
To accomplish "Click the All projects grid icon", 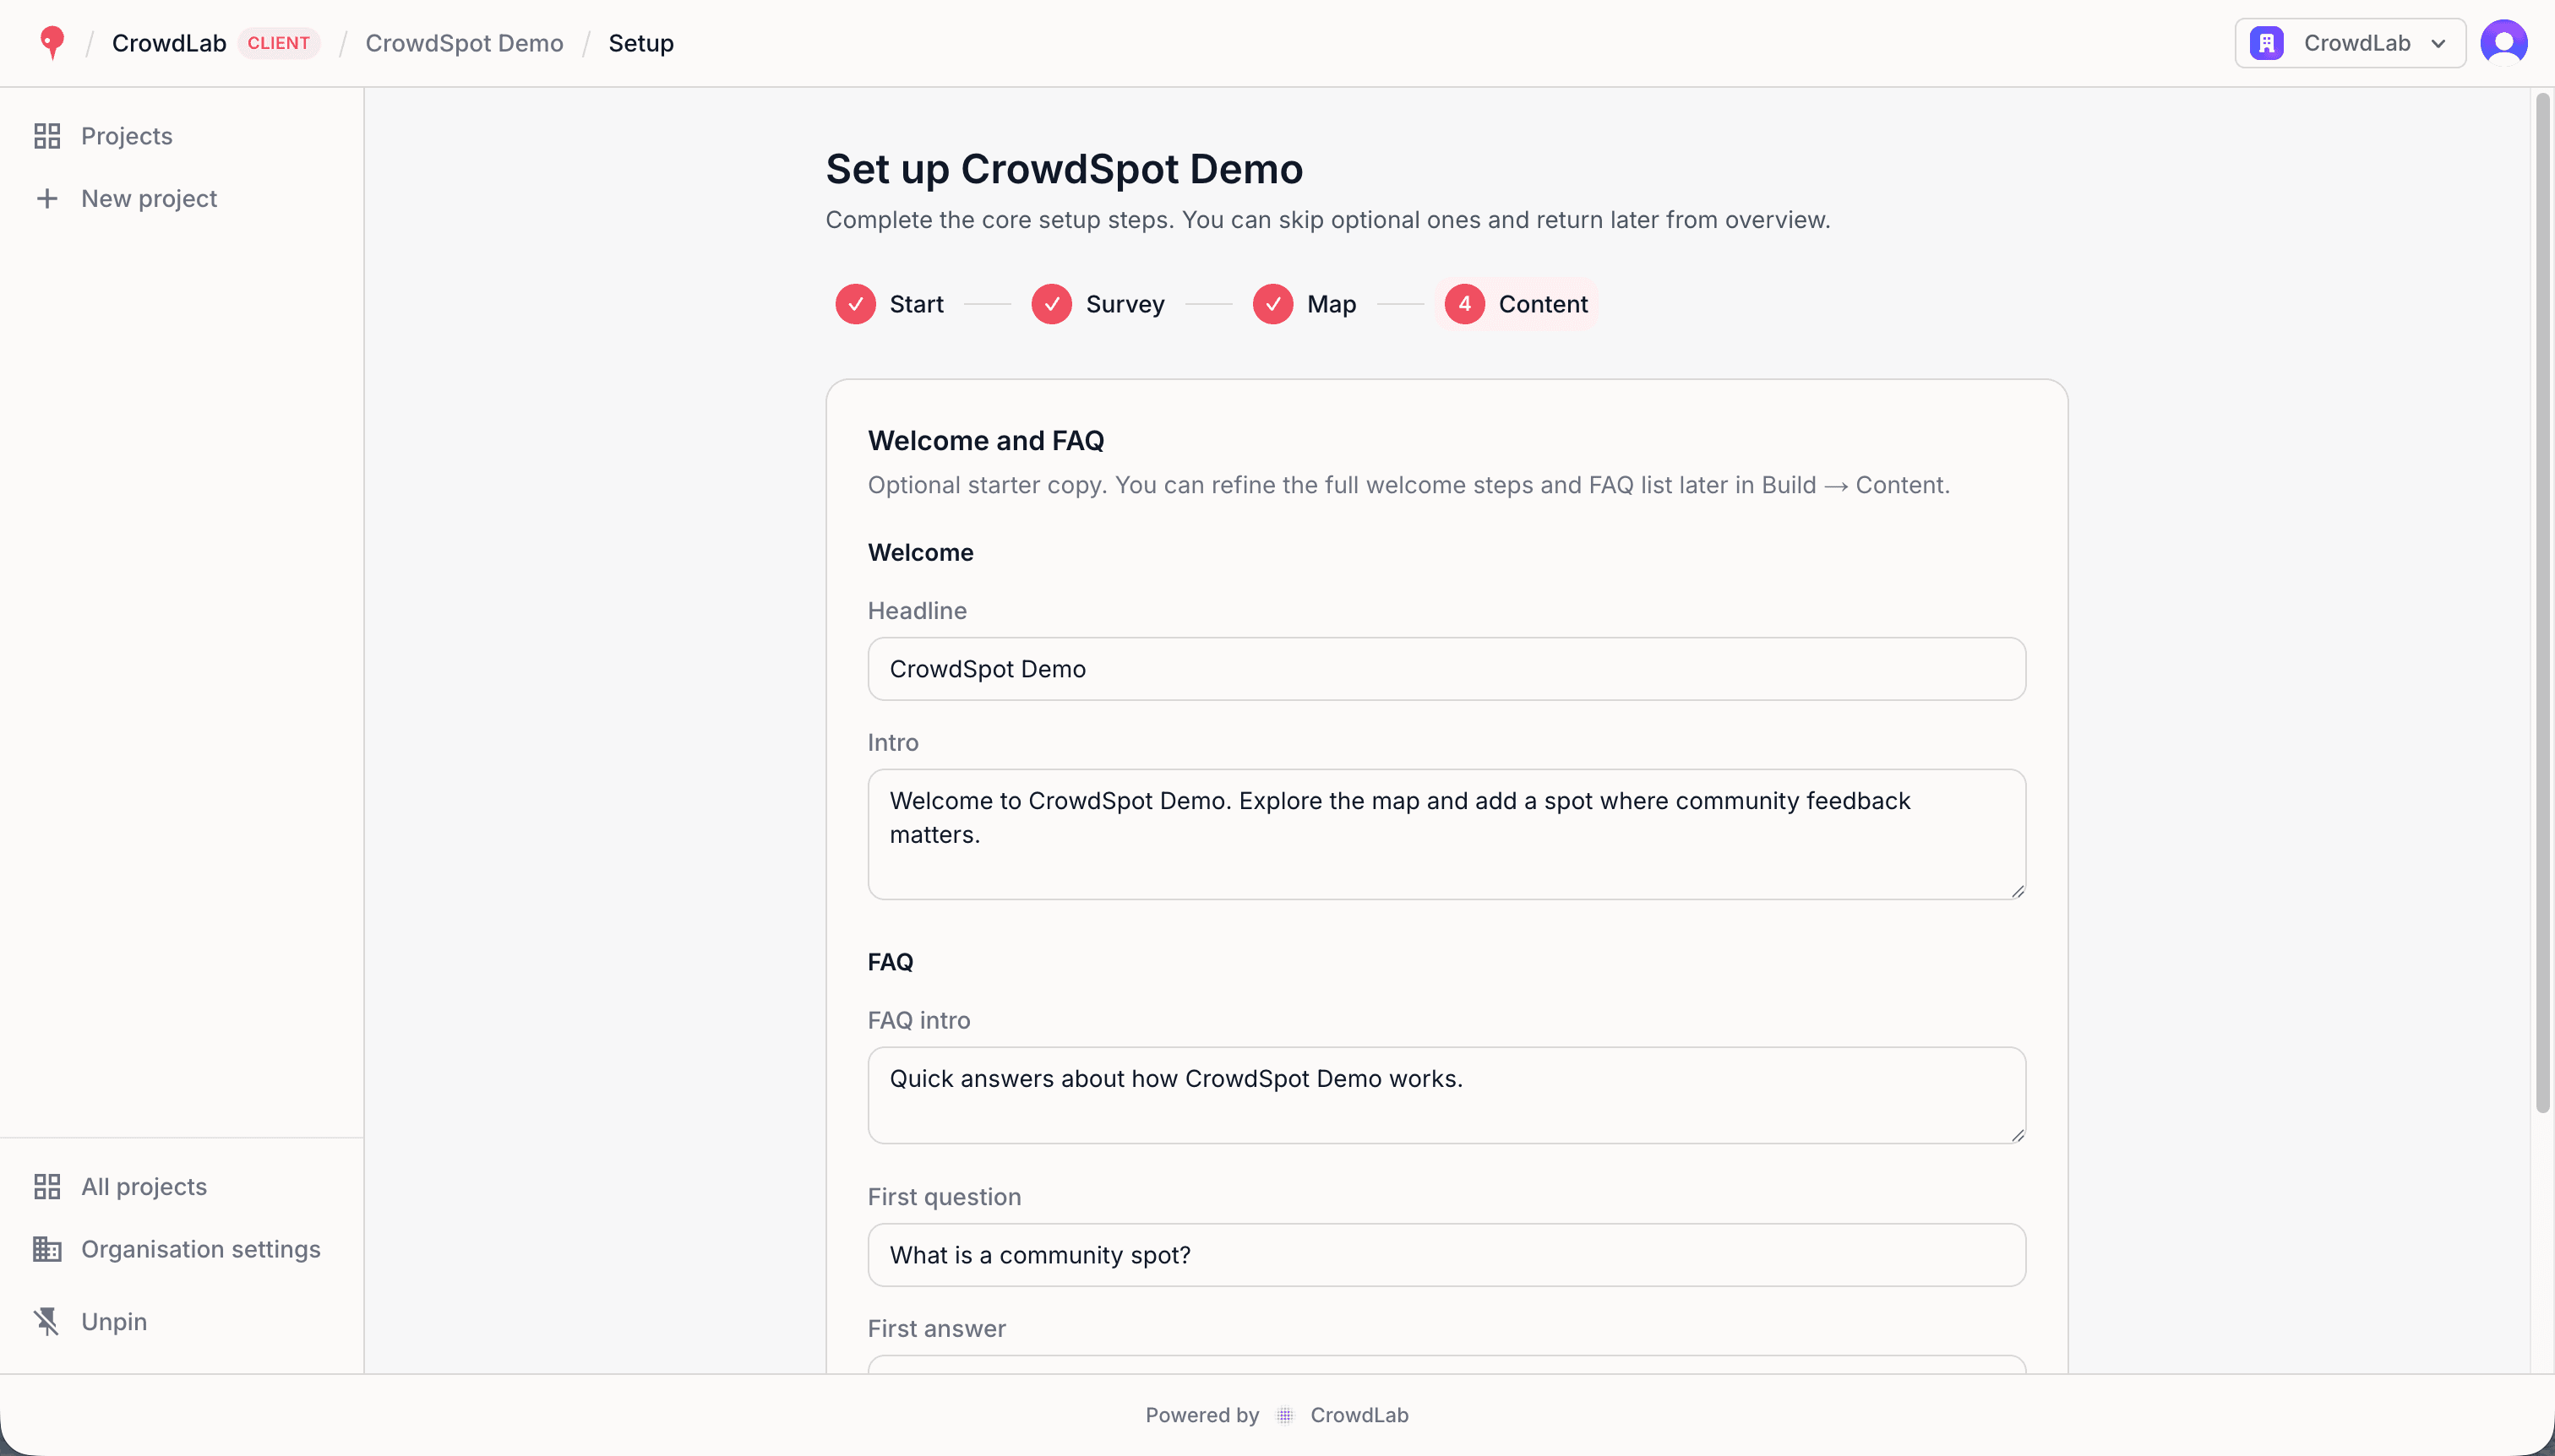I will pos(47,1187).
